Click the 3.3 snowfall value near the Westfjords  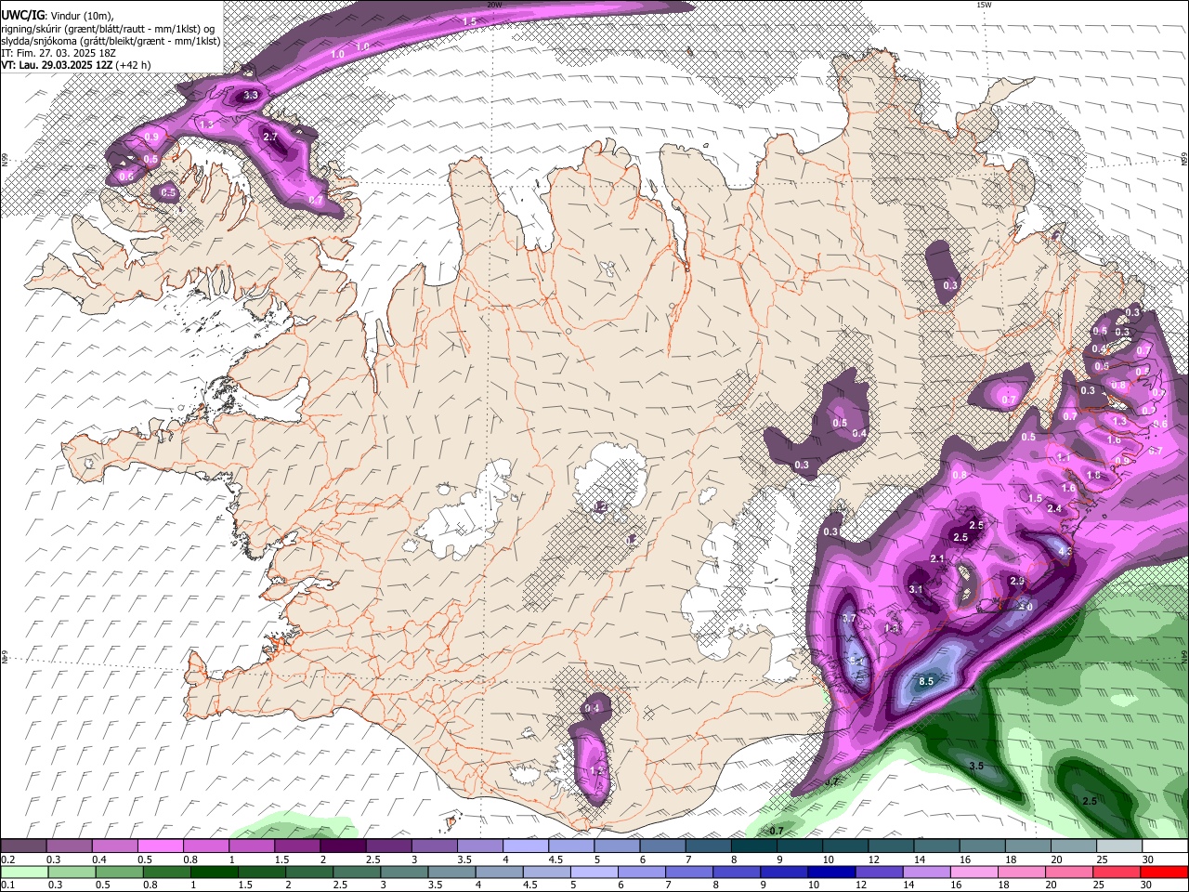251,95
